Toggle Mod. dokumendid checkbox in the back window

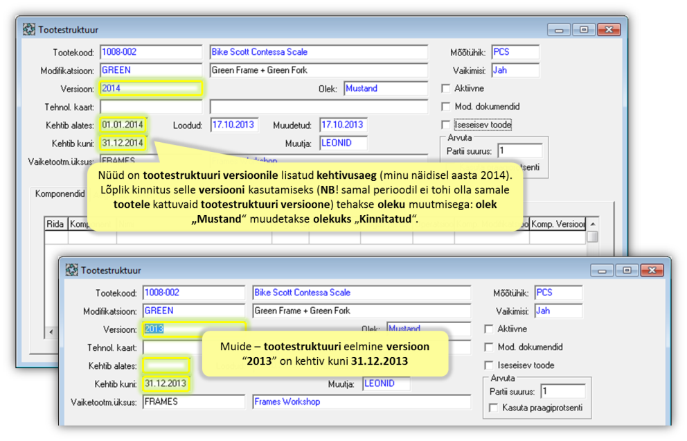[445, 107]
